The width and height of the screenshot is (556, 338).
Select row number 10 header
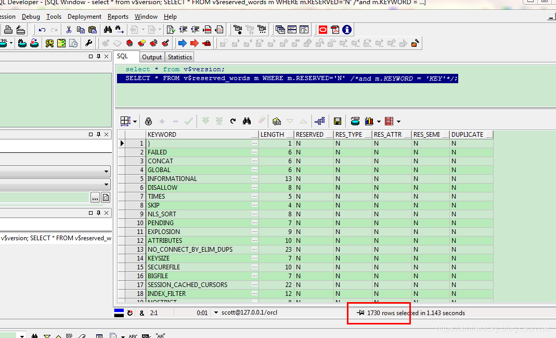click(x=135, y=223)
